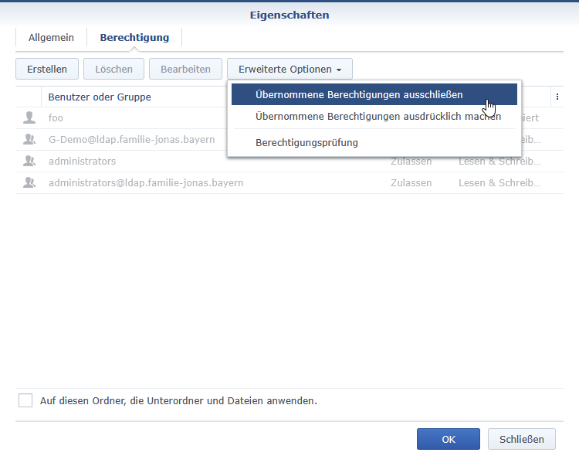The width and height of the screenshot is (579, 456).
Task: Open Berechtigungsprüfung from the menu
Action: click(x=306, y=142)
